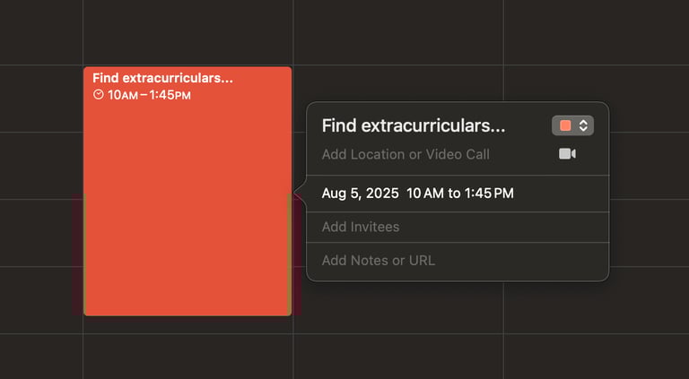Click 'Add Location or Video Call' field
Viewport: 689px width, 379px height.
[x=406, y=154]
